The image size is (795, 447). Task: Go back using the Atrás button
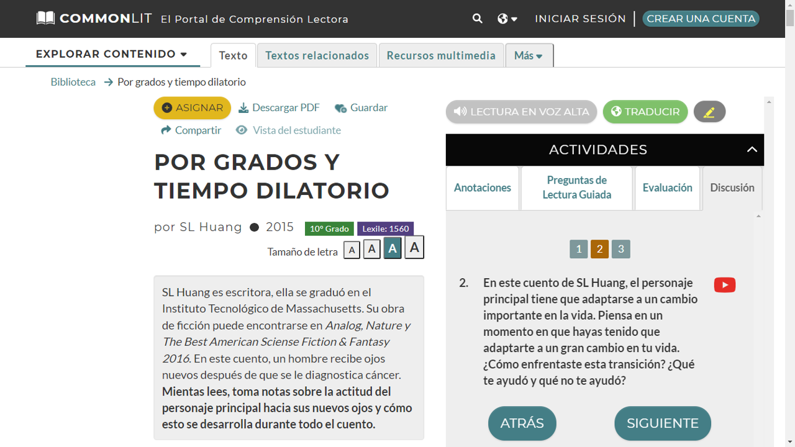(x=522, y=423)
